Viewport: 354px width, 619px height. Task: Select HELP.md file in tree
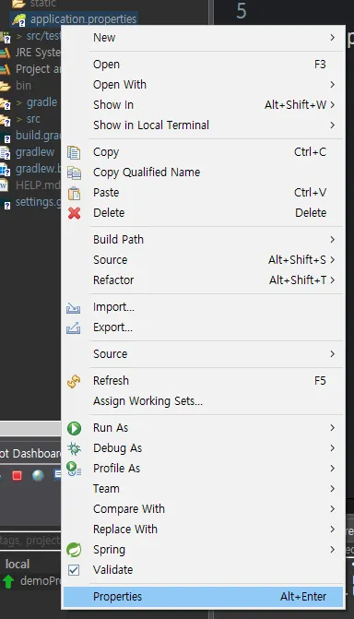38,185
